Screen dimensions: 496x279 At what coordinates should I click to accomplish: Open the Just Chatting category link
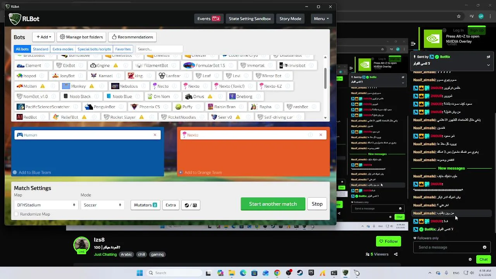(x=105, y=254)
